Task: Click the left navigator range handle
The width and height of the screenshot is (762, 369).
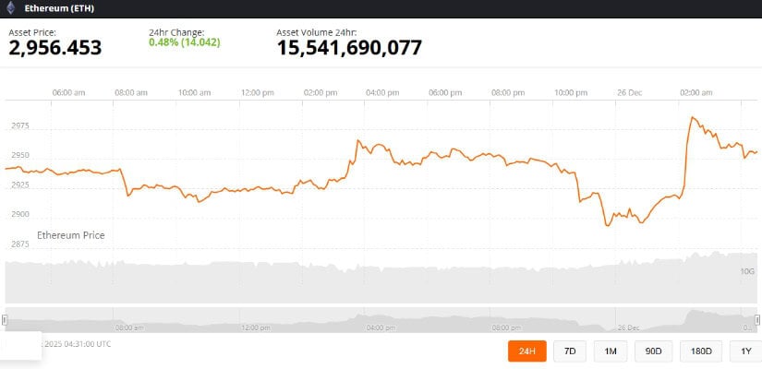Action: 6,319
